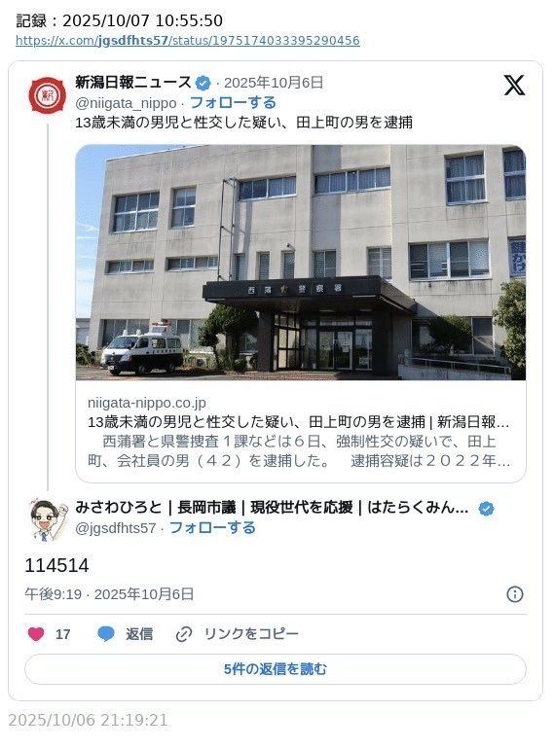The height and width of the screenshot is (748, 554).
Task: Click the X logo icon
Action: click(514, 86)
